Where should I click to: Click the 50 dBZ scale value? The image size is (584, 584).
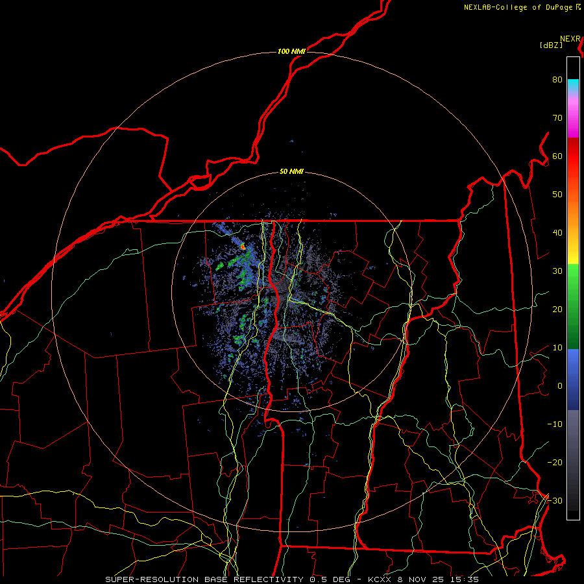(x=557, y=195)
